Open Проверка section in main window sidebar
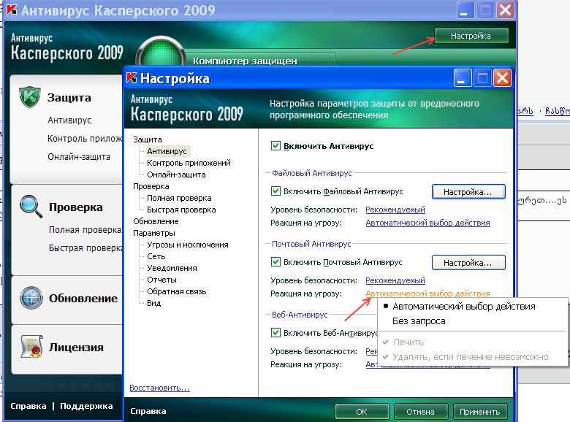The height and width of the screenshot is (422, 570). coord(75,207)
